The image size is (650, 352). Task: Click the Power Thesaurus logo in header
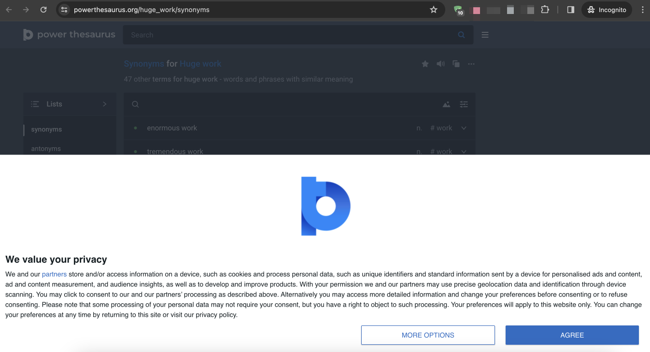[69, 35]
